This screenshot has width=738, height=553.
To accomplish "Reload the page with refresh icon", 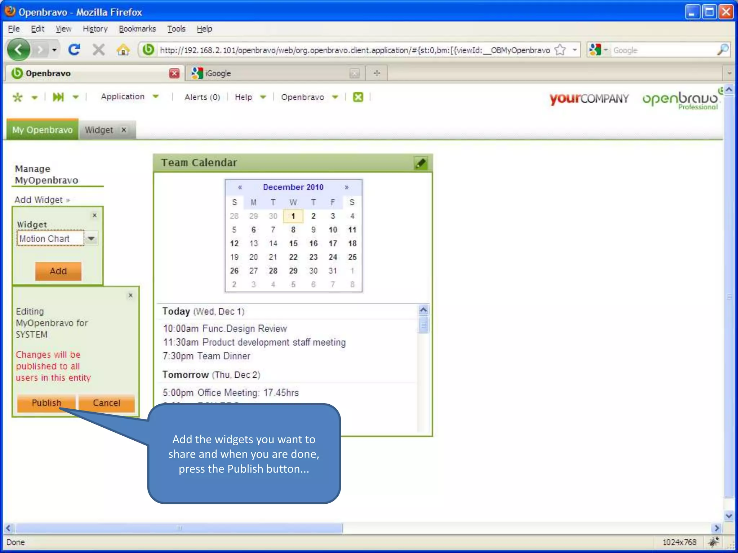I will click(x=74, y=50).
